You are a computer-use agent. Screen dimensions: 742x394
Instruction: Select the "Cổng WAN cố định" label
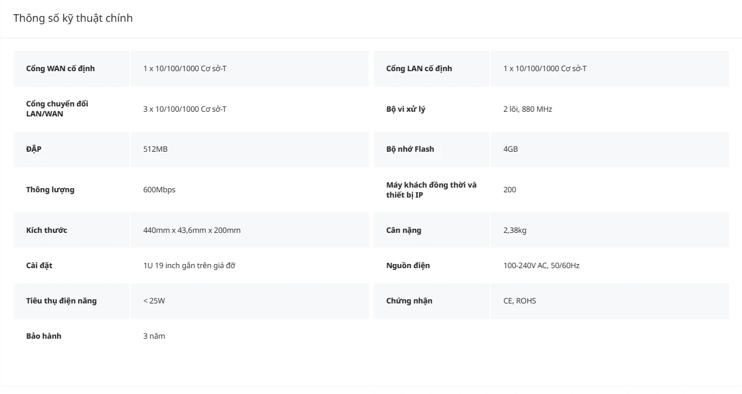tap(61, 68)
